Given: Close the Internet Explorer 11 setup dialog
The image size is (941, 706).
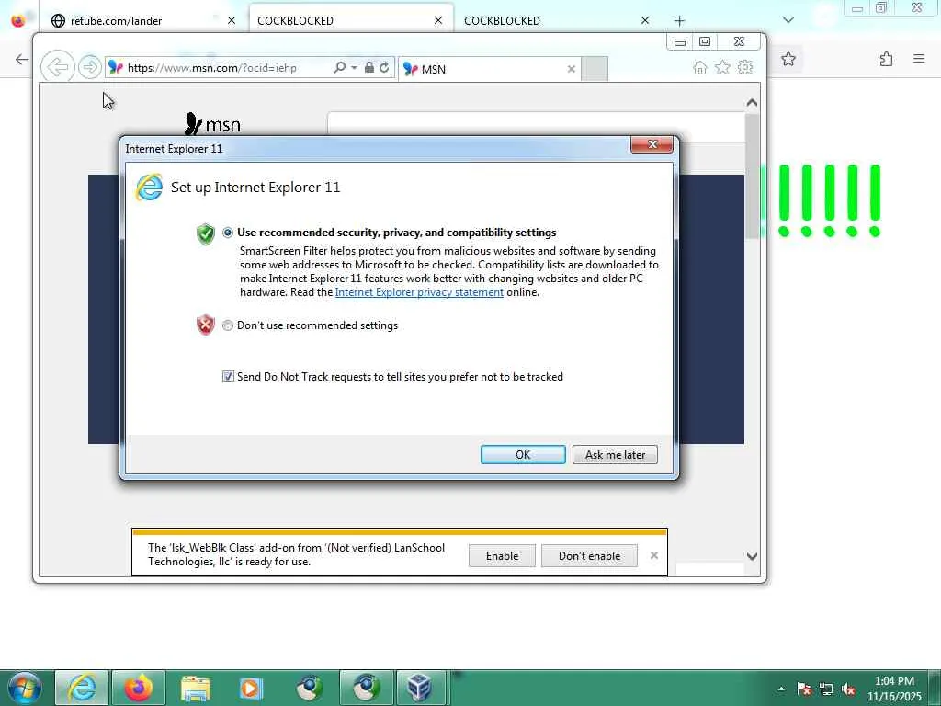Looking at the screenshot, I should tap(652, 144).
